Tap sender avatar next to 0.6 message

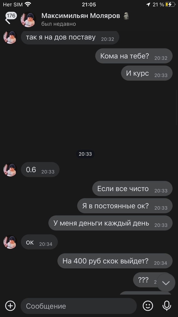10,170
